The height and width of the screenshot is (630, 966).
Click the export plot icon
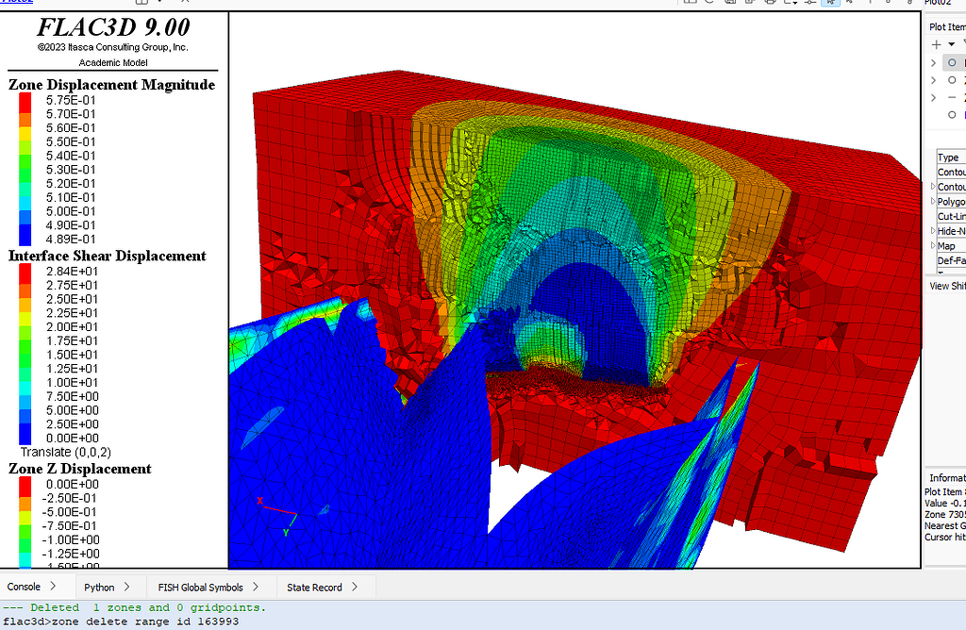750,4
